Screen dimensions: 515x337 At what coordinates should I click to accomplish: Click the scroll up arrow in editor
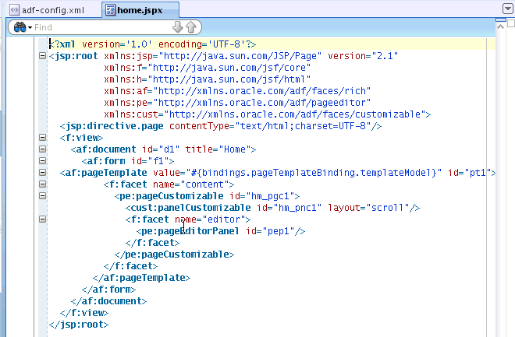(500, 27)
